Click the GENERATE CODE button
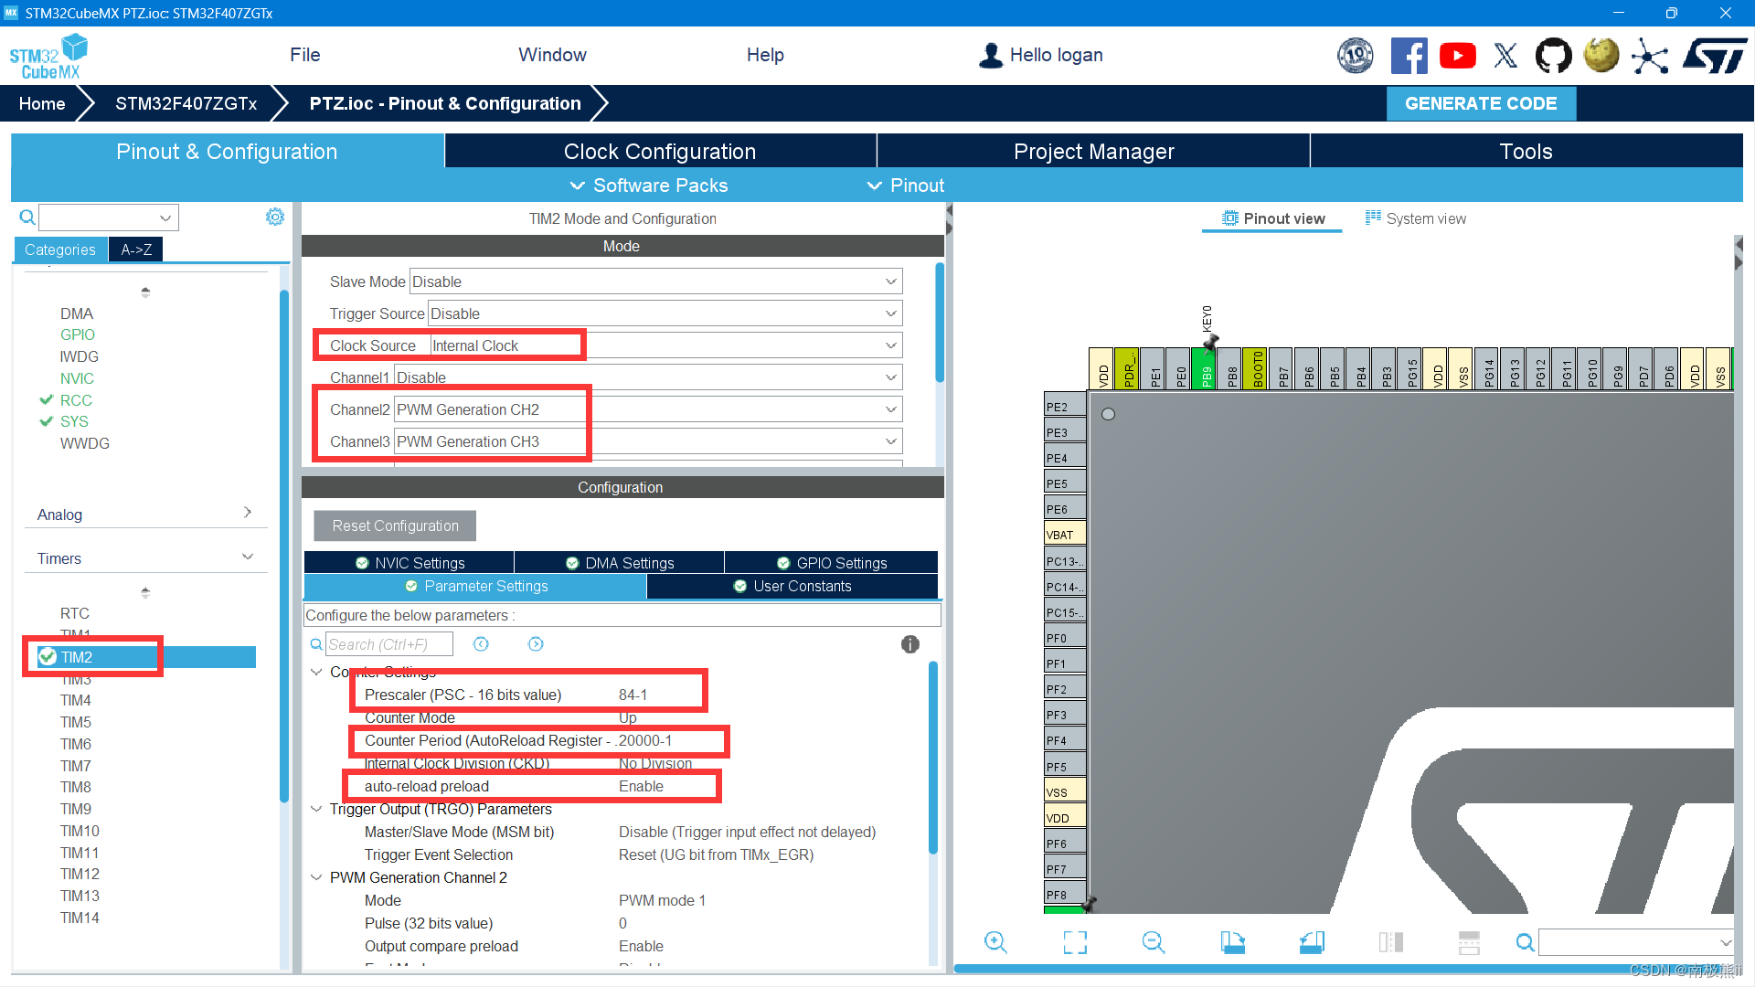Viewport: 1755px width, 987px height. pyautogui.click(x=1481, y=103)
